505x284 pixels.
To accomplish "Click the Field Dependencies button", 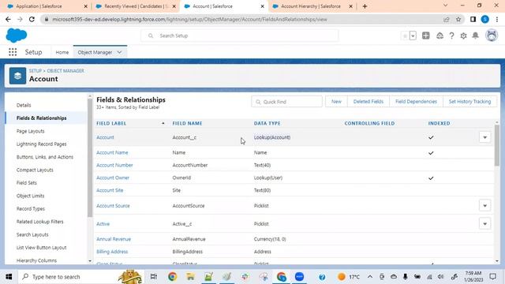I will (416, 102).
